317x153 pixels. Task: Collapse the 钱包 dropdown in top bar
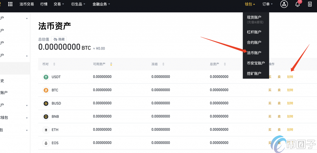[250, 4]
